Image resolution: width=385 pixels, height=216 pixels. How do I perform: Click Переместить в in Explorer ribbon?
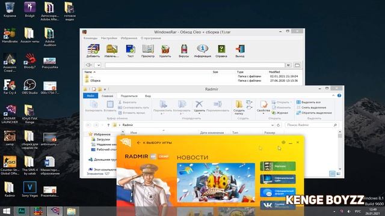[x=162, y=107]
